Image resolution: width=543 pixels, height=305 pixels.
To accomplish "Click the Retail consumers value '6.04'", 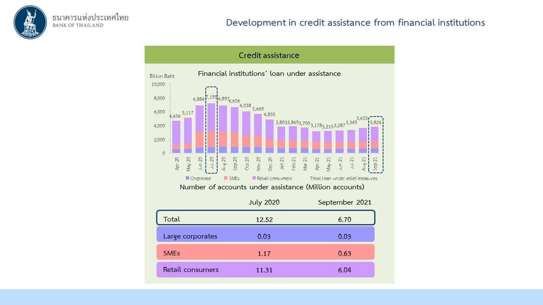I will click(x=344, y=270).
